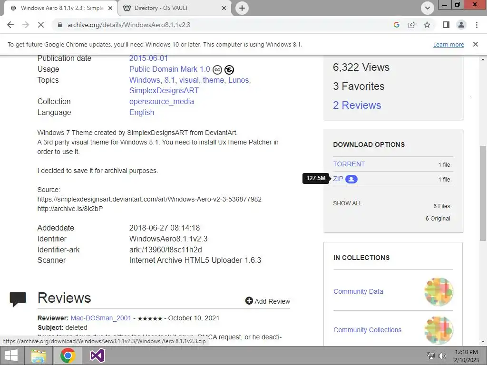Click the public domain mark icon

[x=229, y=70]
